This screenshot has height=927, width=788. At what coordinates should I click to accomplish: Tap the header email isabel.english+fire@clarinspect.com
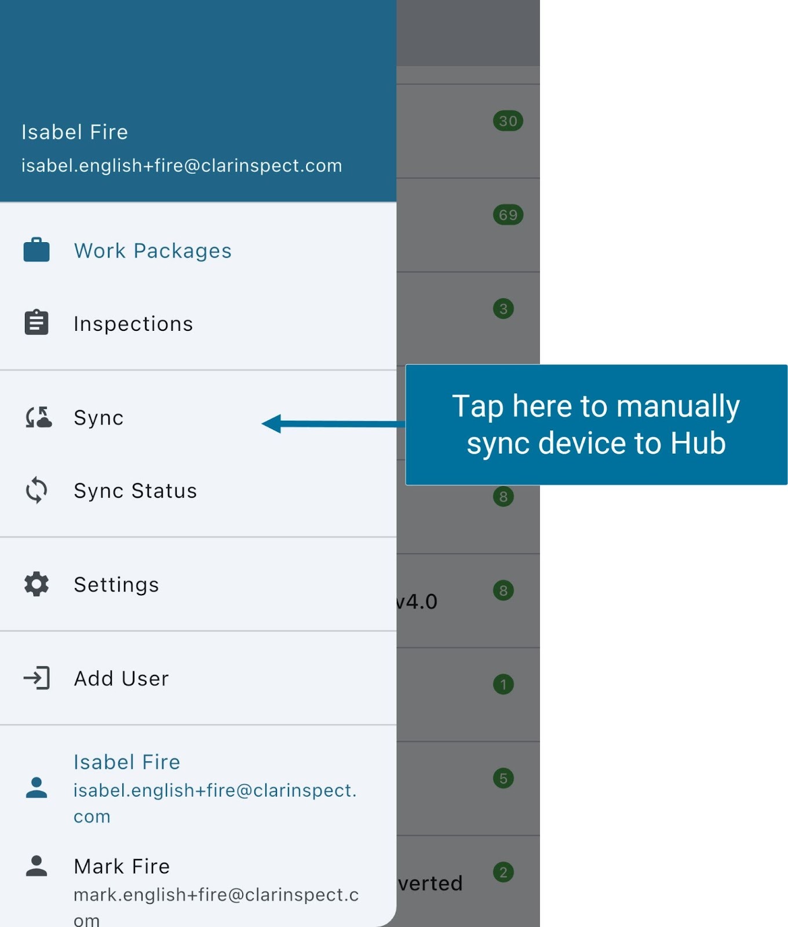tap(181, 166)
